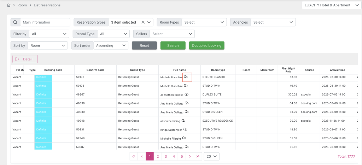Screen dimensions: 362x165
Task: Click Michele Bianchini's cloud icon in DELUXE CLASSIC row
Action: point(186,77)
